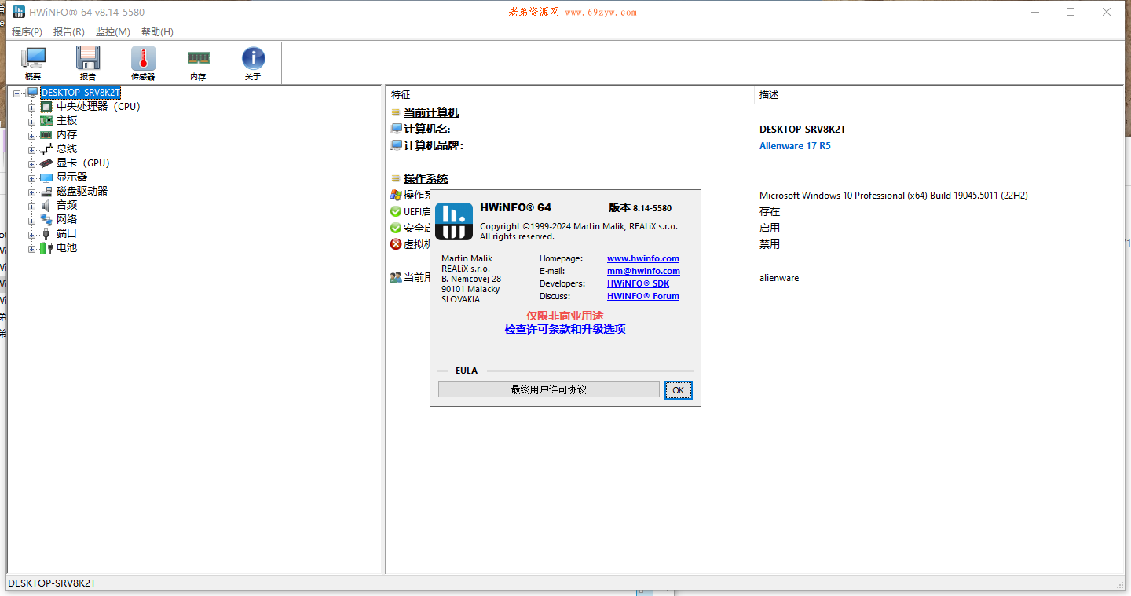
Task: Expand the 中央处理器 (CPU) node
Action: click(32, 108)
